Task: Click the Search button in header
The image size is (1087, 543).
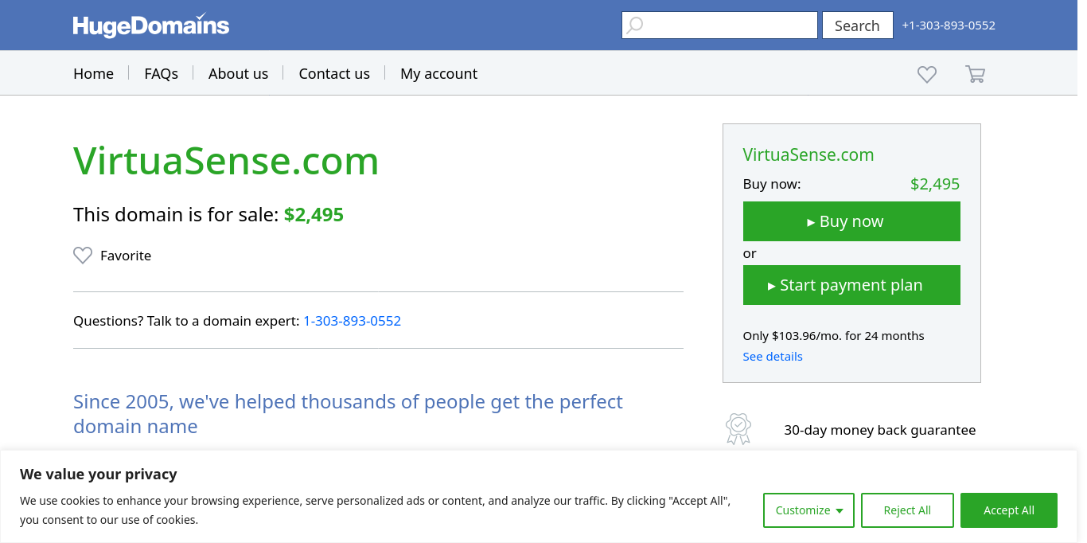Action: [857, 25]
